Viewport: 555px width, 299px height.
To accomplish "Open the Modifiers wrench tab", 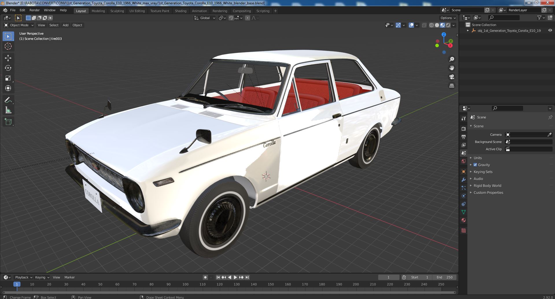I will [x=464, y=180].
